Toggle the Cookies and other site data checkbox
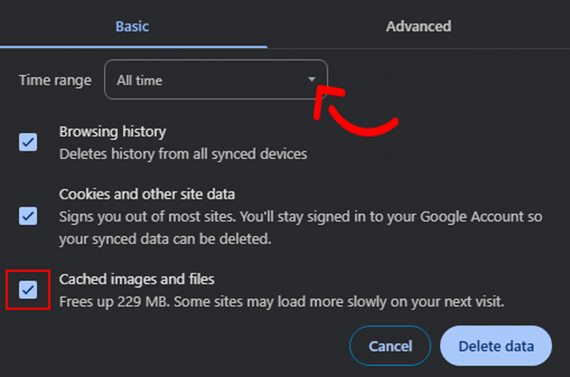Image resolution: width=570 pixels, height=377 pixels. tap(28, 216)
